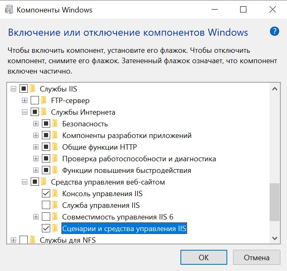Collapse the Службы Интернета node
Screen dimensions: 287x271
pos(24,112)
